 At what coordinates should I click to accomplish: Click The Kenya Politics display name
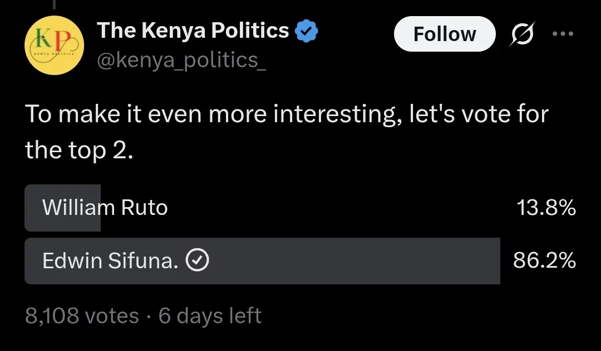coord(193,31)
